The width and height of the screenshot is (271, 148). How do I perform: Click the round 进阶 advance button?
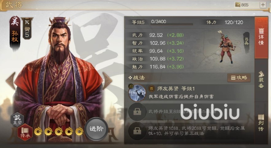click(x=96, y=129)
